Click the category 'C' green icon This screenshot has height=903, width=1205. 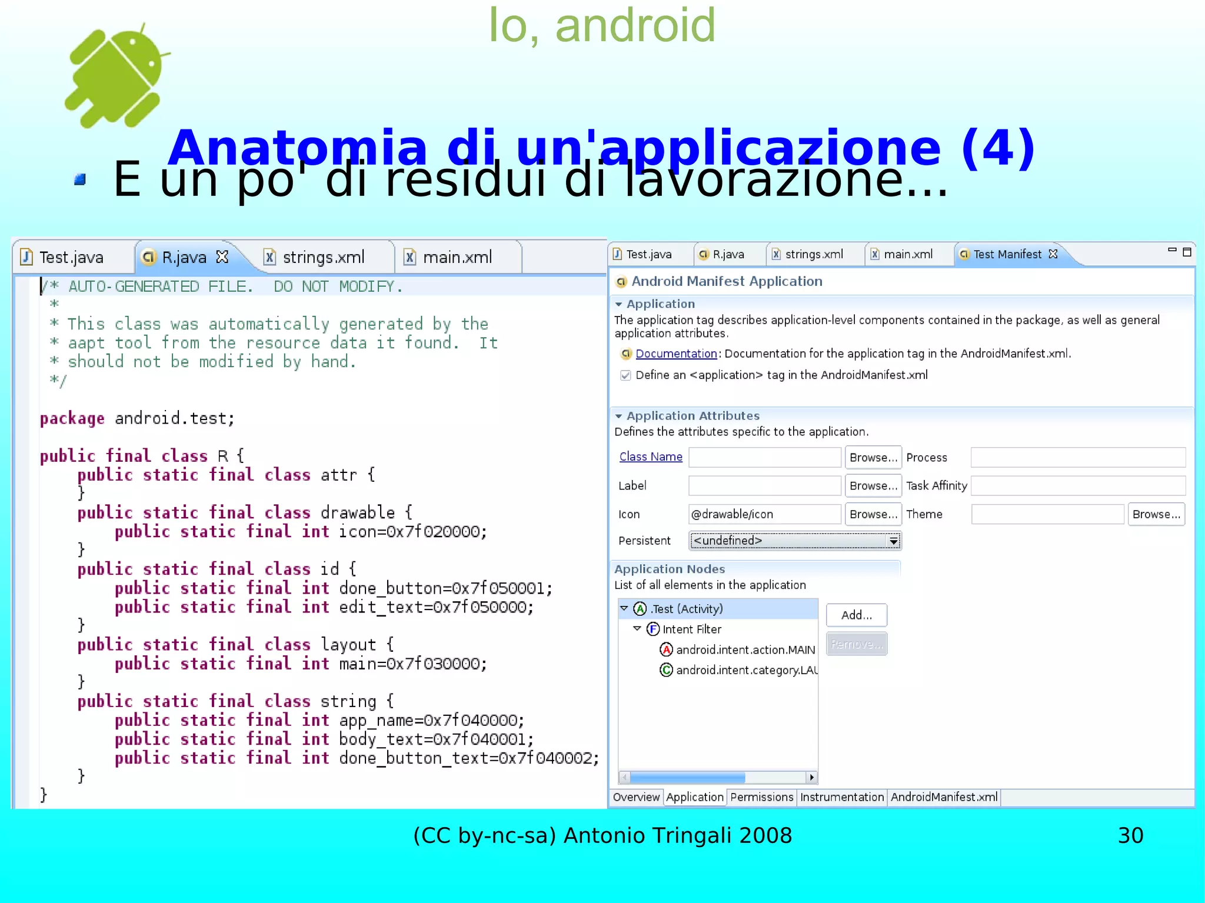(666, 670)
